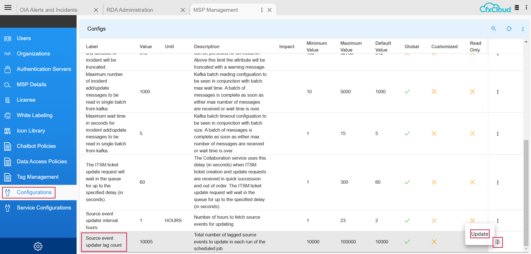Open the Configs search icon
The height and width of the screenshot is (254, 531).
point(494,29)
